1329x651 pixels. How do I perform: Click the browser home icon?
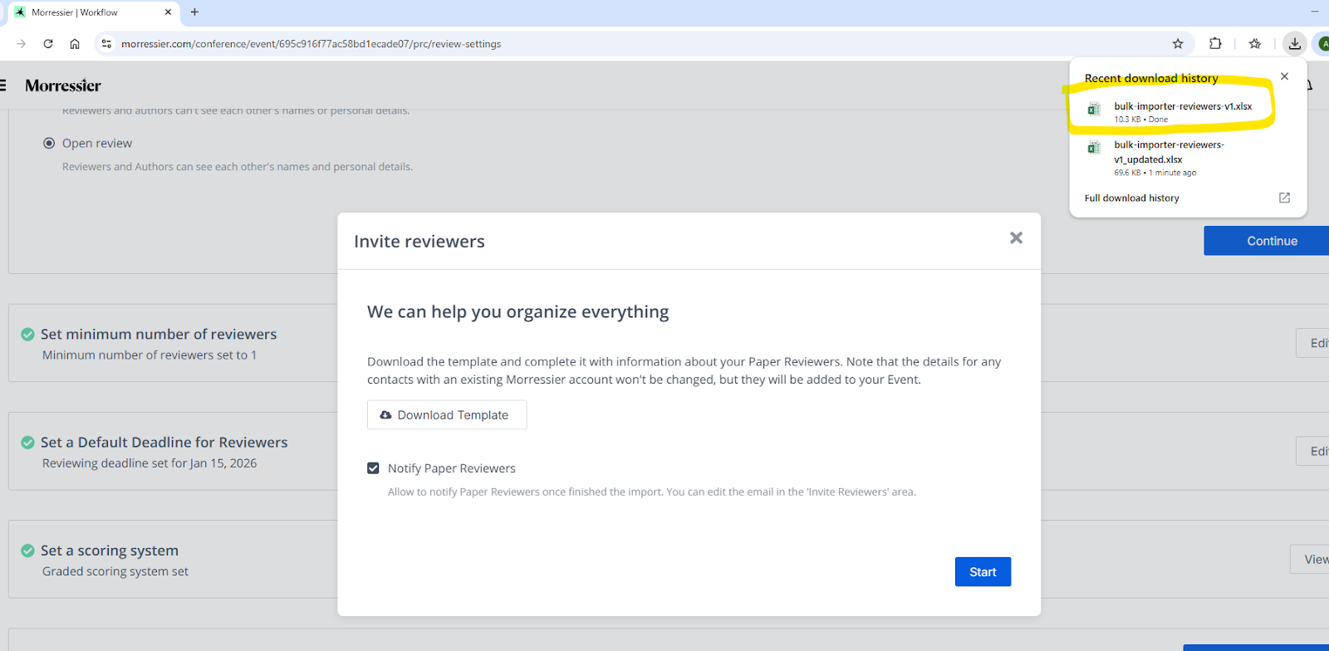pos(75,44)
